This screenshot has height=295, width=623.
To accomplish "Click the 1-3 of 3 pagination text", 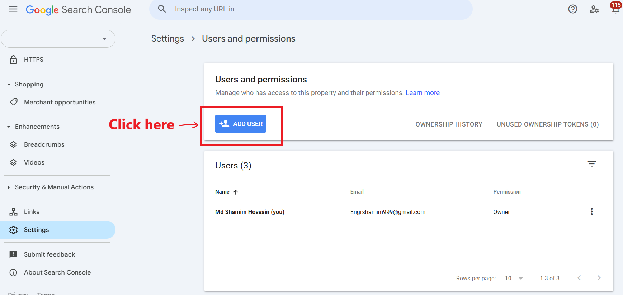I will [549, 278].
